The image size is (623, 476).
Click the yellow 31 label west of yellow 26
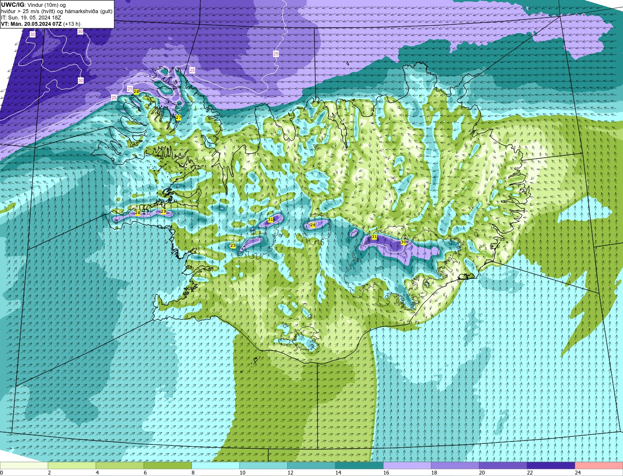click(271, 220)
